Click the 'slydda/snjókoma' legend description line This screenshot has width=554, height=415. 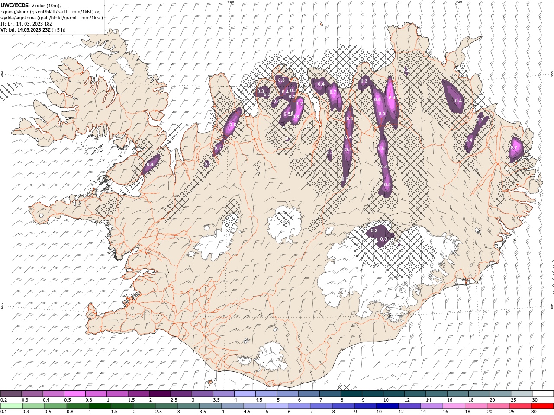pos(52,18)
